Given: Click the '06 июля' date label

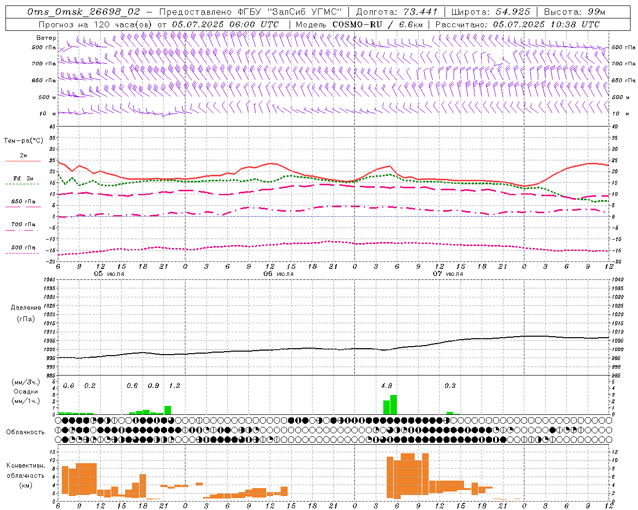Looking at the screenshot, I should [279, 274].
